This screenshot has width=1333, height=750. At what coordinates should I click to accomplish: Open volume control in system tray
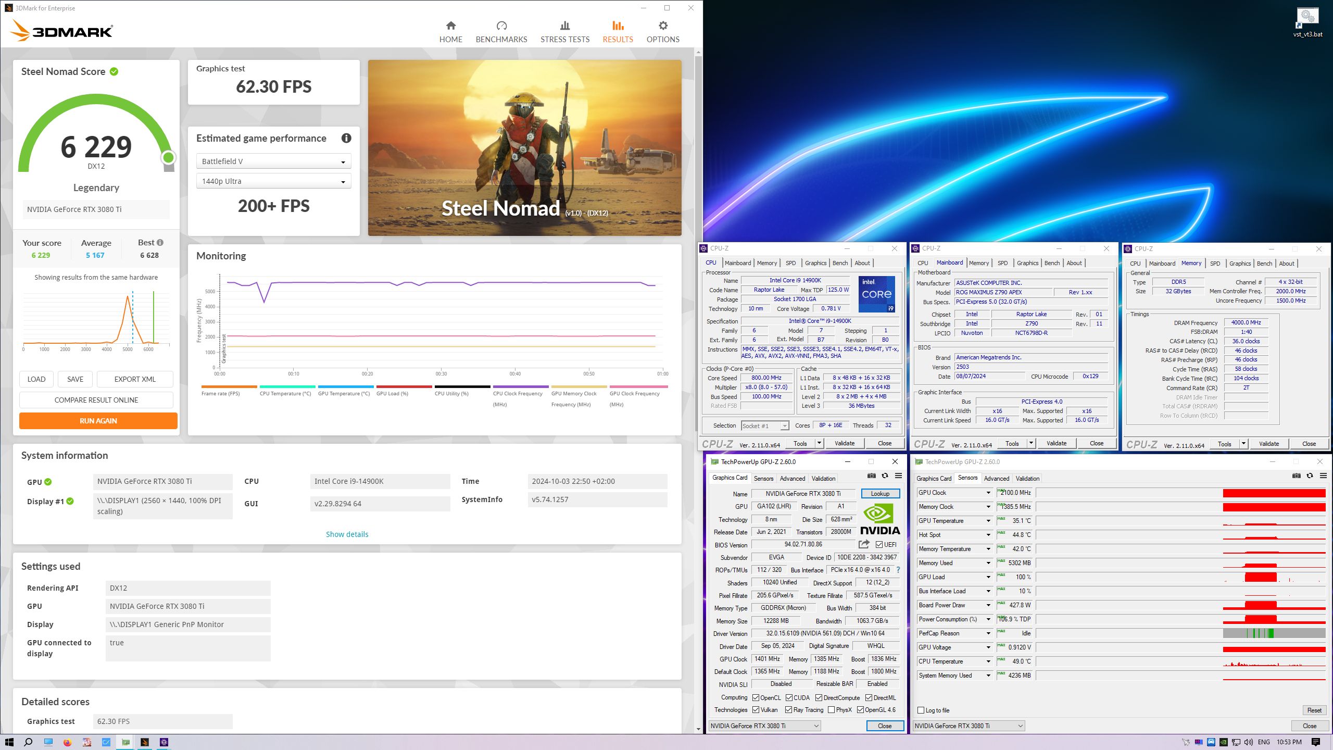click(x=1249, y=742)
